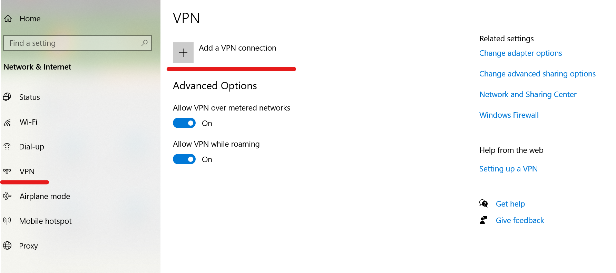
Task: Select the Wi-Fi signal icon
Action: coord(7,122)
